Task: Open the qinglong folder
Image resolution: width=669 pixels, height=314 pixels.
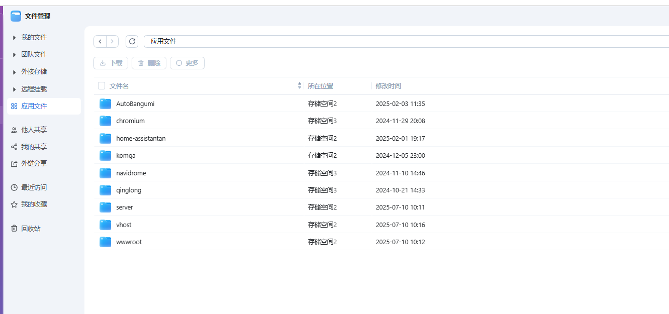Action: tap(129, 190)
